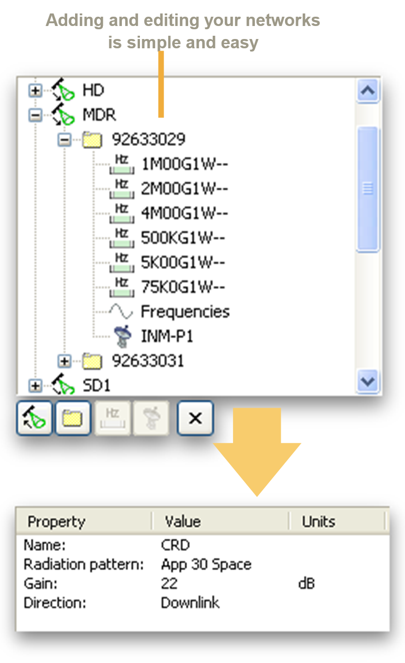This screenshot has height=663, width=405.
Task: Select the 92633031 group label
Action: (x=148, y=361)
